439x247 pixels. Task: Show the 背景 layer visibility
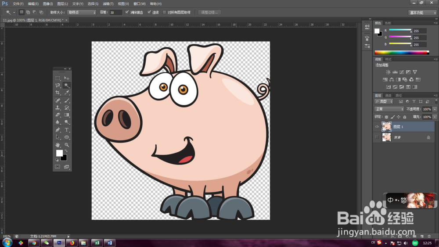coord(377,137)
